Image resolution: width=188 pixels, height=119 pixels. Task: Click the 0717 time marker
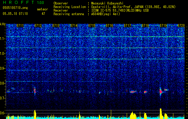click(x=127, y=26)
